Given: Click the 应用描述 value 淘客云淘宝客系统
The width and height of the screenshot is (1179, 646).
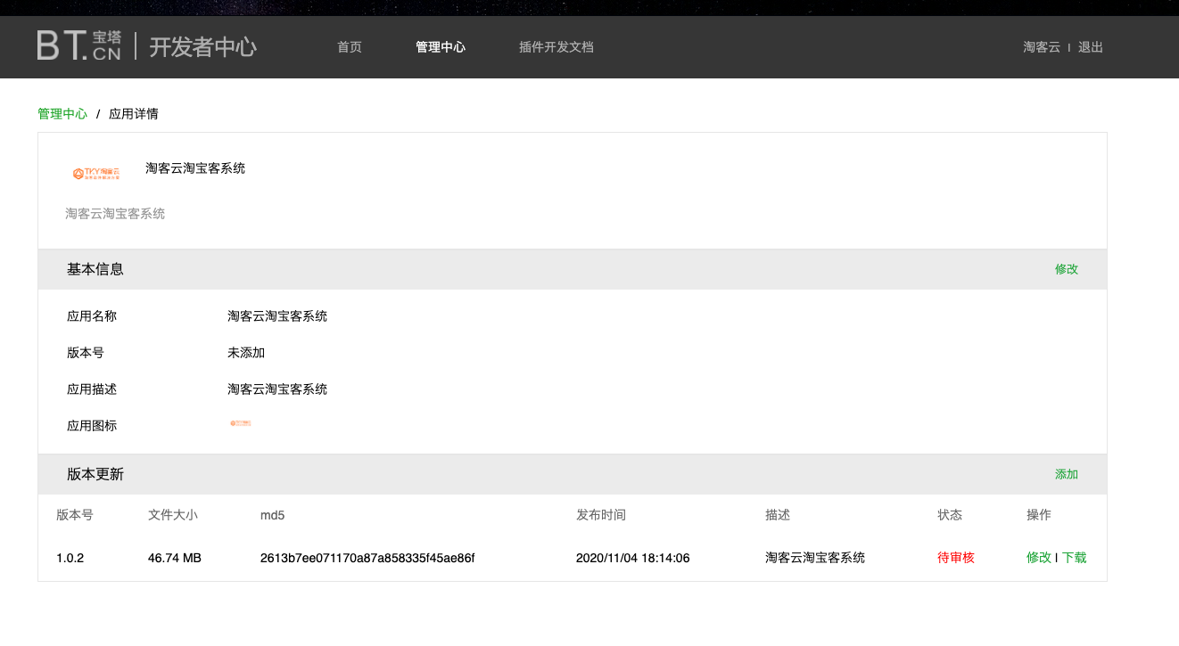Looking at the screenshot, I should 277,389.
